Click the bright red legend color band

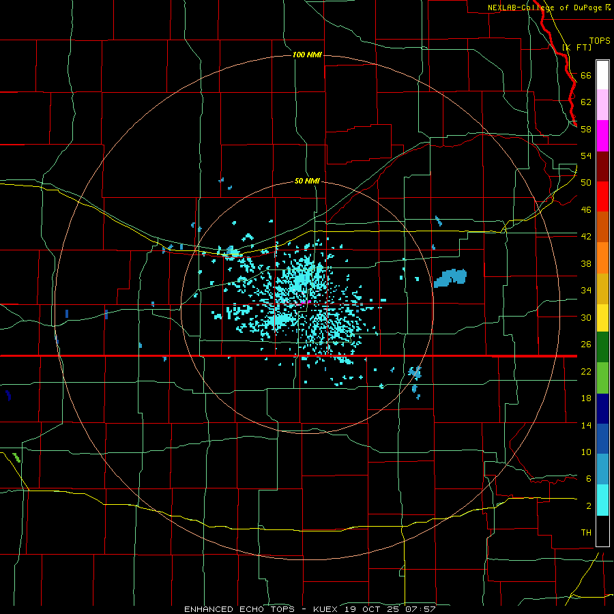602,196
